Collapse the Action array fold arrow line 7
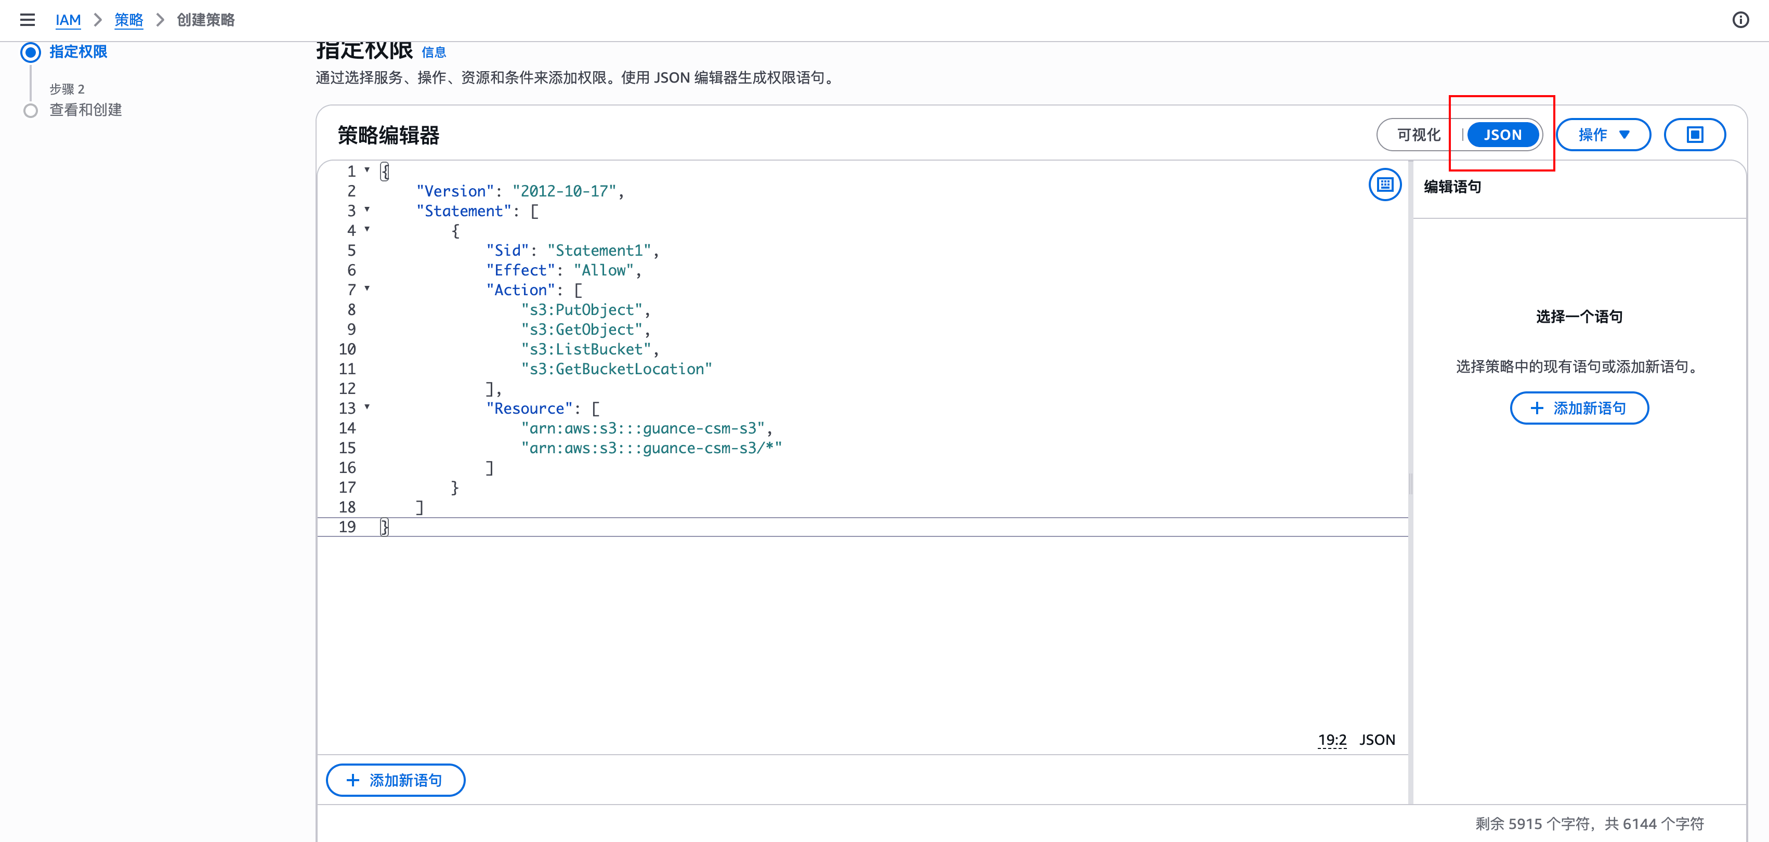 [368, 288]
